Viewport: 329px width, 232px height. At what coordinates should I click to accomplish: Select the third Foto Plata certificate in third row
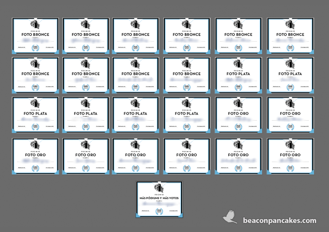[135, 115]
